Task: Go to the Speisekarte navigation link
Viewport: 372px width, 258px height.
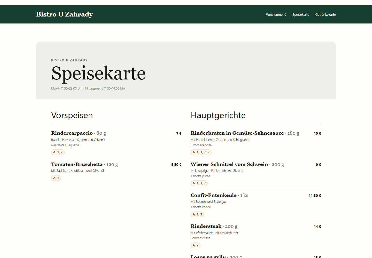Action: [301, 15]
